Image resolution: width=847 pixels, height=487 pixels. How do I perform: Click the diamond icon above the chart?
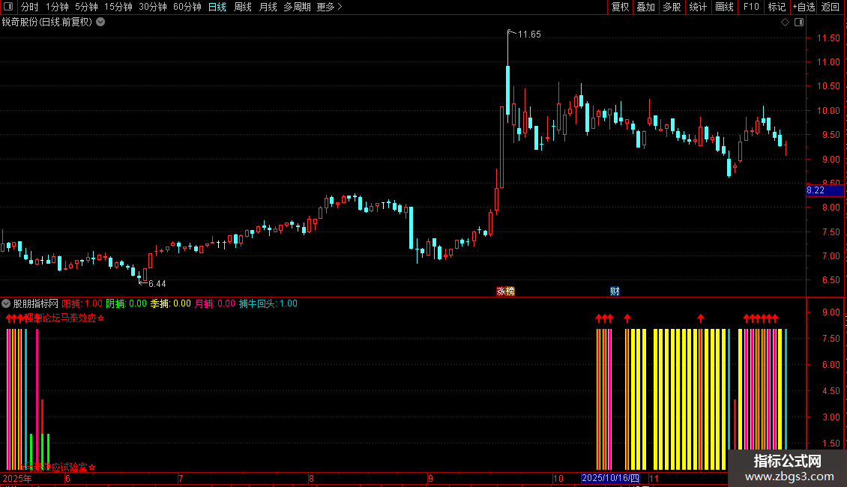tap(785, 22)
